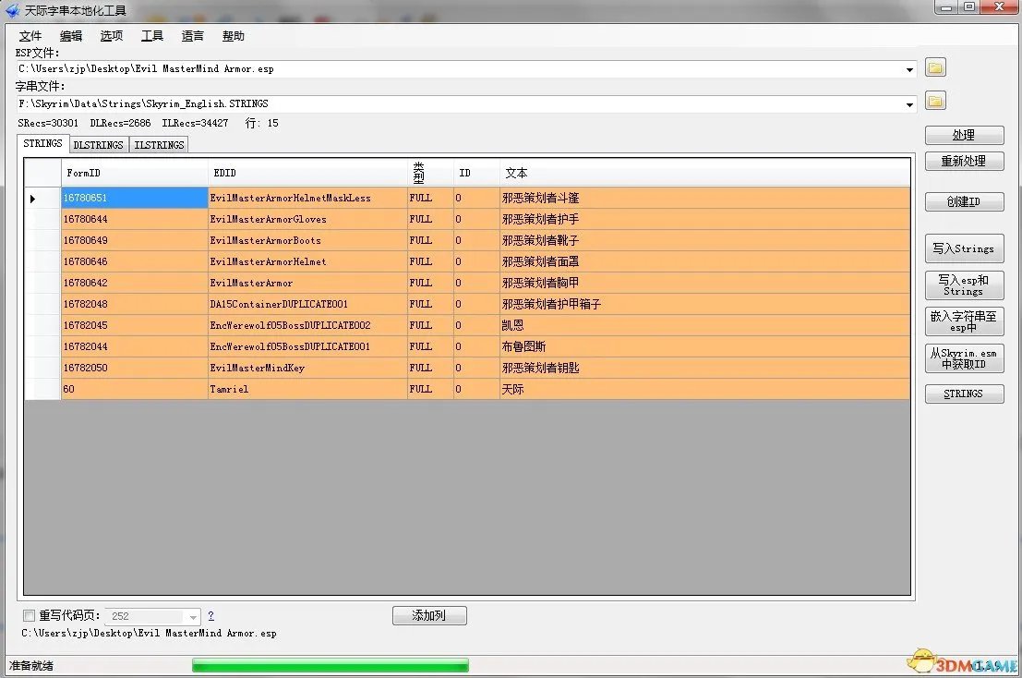Switch to the DLSTRINGS tab
This screenshot has width=1022, height=678.
click(98, 145)
